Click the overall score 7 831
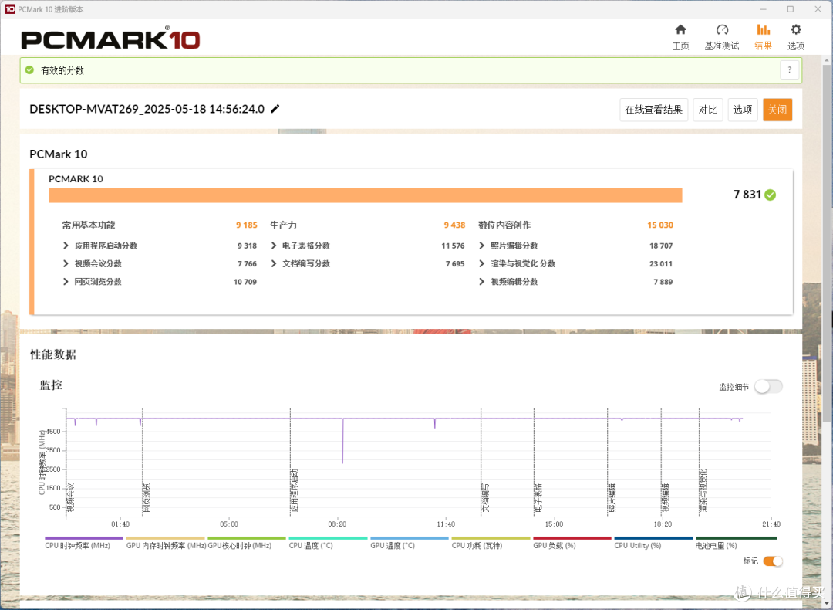Image resolution: width=833 pixels, height=610 pixels. (747, 195)
